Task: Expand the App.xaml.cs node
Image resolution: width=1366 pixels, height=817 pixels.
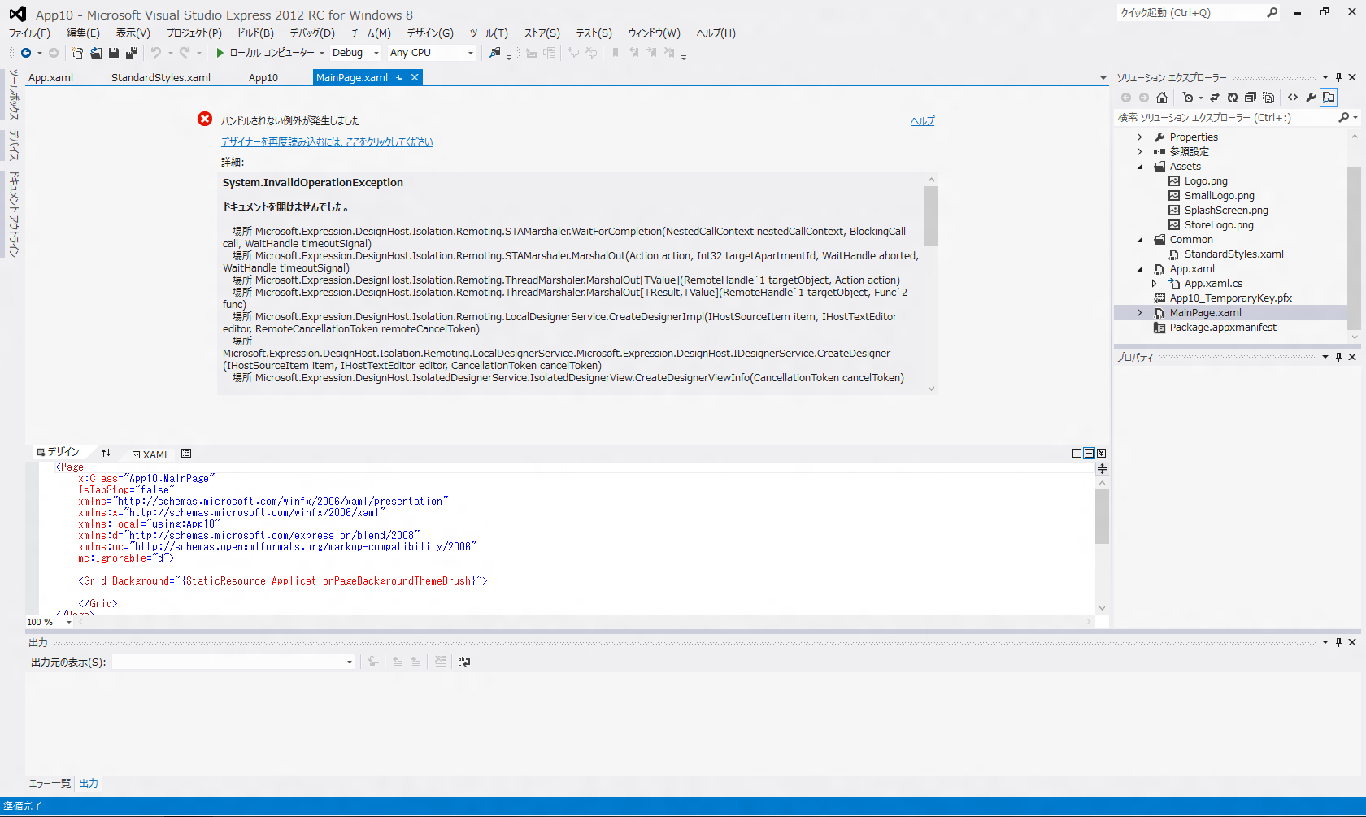Action: click(1154, 284)
